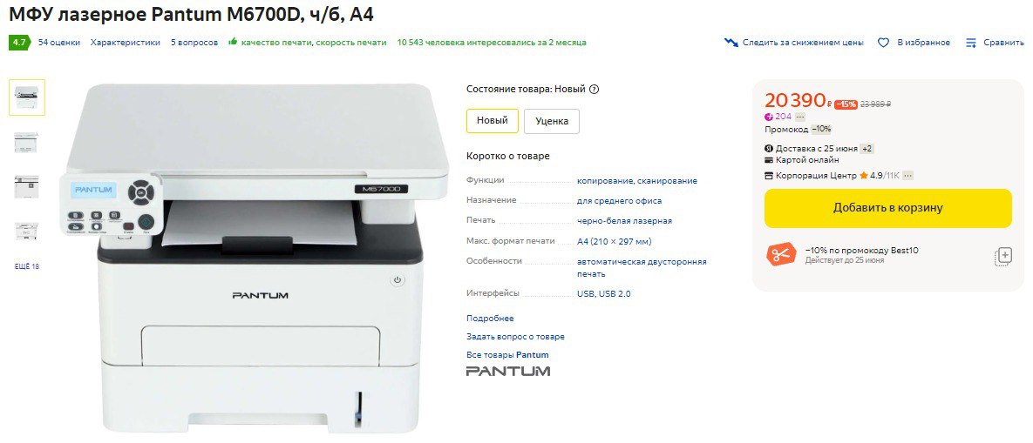1033x443 pixels.
Task: Click the price drop tracking arrow icon
Action: (x=731, y=43)
